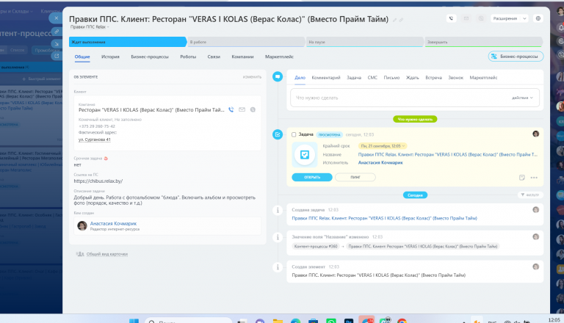Change the deadline 'Пн, 21 сентября, 12:05' dropdown
Image resolution: width=564 pixels, height=323 pixels.
click(383, 146)
